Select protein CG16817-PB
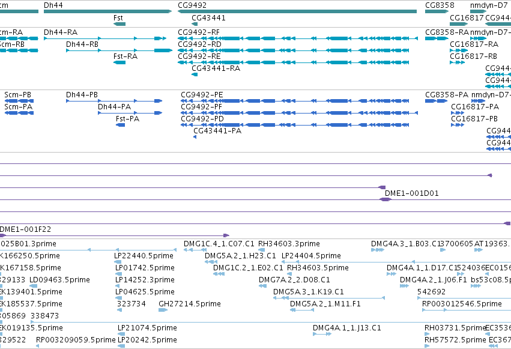 (457, 125)
